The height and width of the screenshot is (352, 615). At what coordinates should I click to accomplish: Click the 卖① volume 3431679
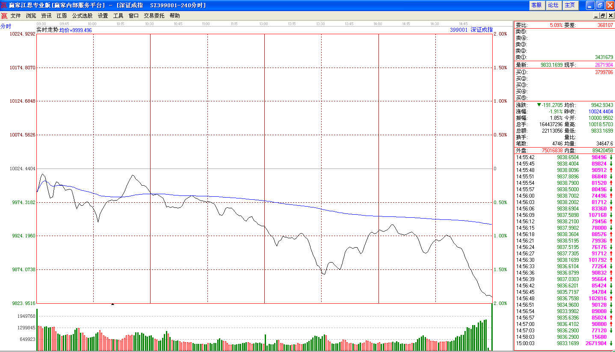tap(604, 57)
